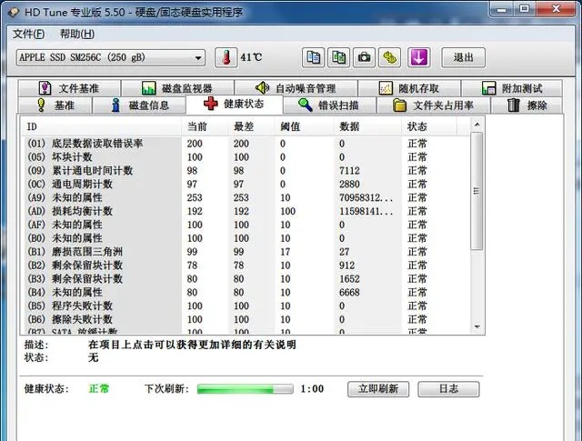Select the (B6) 擦除失败计数 row

coord(246,320)
